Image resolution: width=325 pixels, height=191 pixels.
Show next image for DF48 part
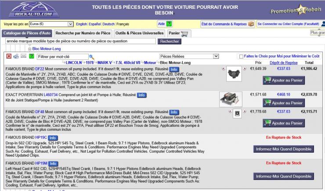pyautogui.click(x=245, y=111)
